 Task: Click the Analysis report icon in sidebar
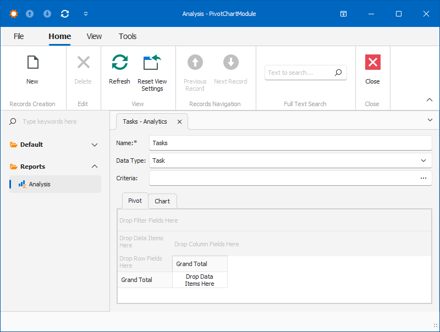(21, 184)
